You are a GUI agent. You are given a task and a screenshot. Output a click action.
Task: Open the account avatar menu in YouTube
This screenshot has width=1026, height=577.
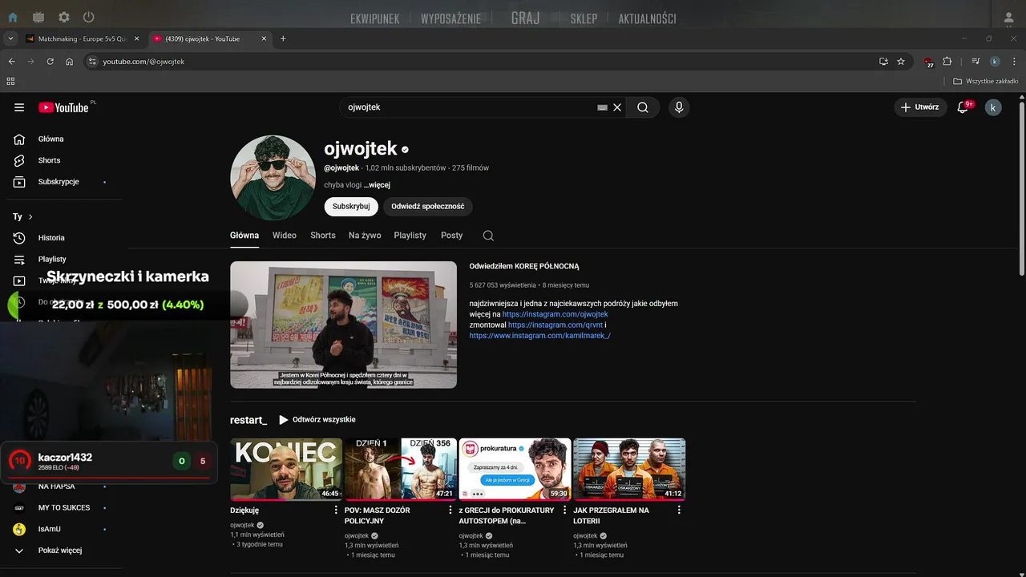tap(993, 107)
